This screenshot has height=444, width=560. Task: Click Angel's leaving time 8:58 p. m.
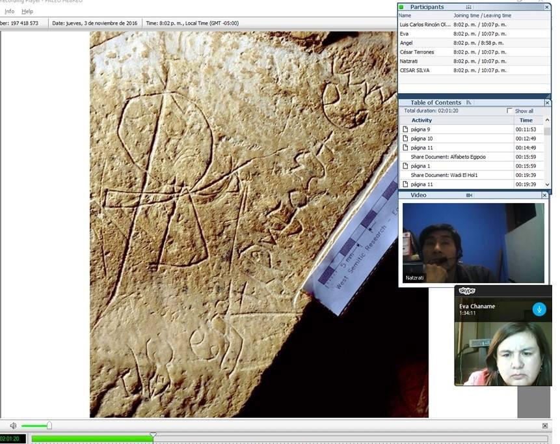pyautogui.click(x=492, y=43)
